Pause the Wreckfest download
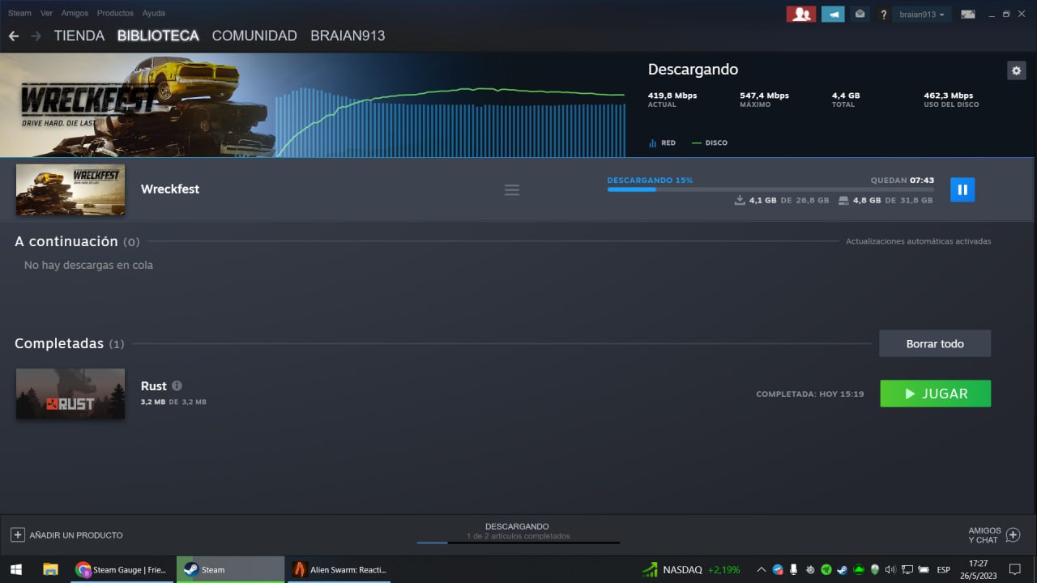Image resolution: width=1037 pixels, height=583 pixels. tap(962, 189)
